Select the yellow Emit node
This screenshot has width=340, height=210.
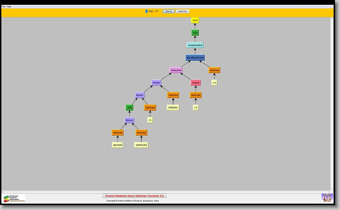coord(195,20)
